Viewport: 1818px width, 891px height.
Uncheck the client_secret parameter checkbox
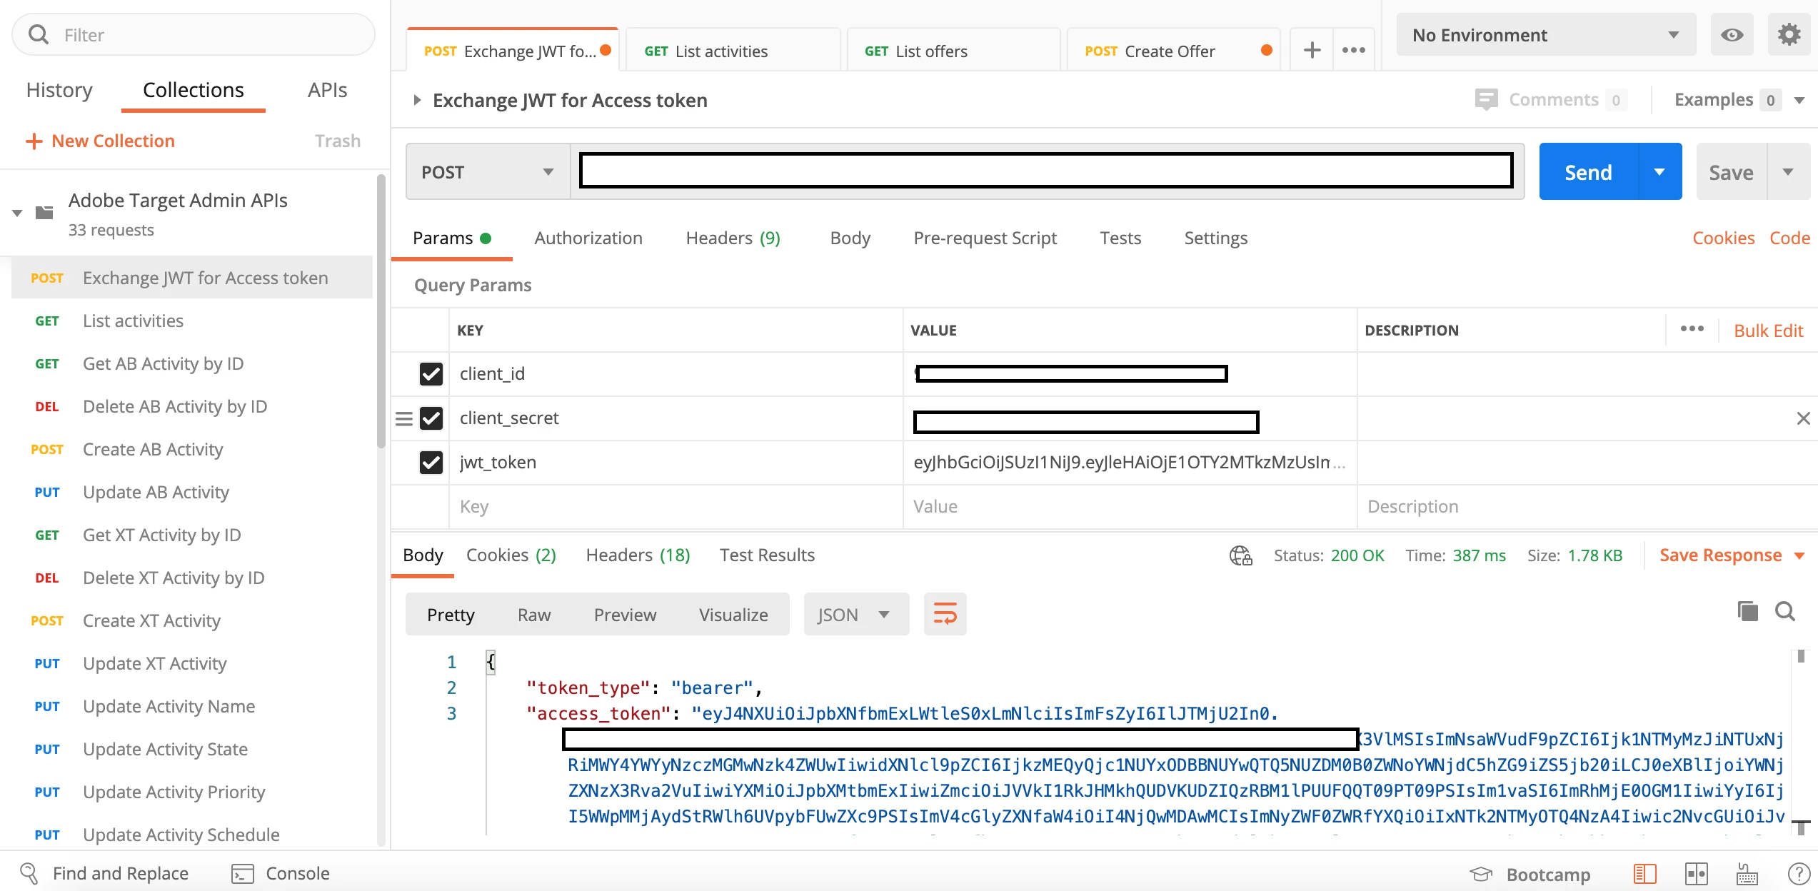point(431,418)
